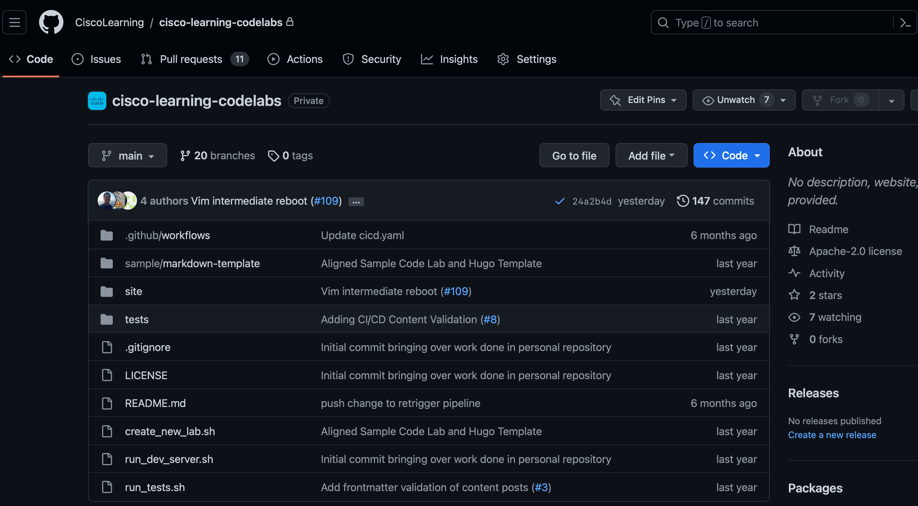Screen dimensions: 918x506
Task: Open create_new_lab.sh file
Action: pyautogui.click(x=170, y=431)
